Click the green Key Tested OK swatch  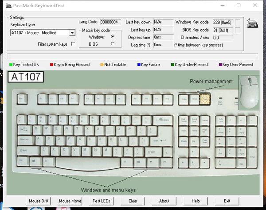10,65
